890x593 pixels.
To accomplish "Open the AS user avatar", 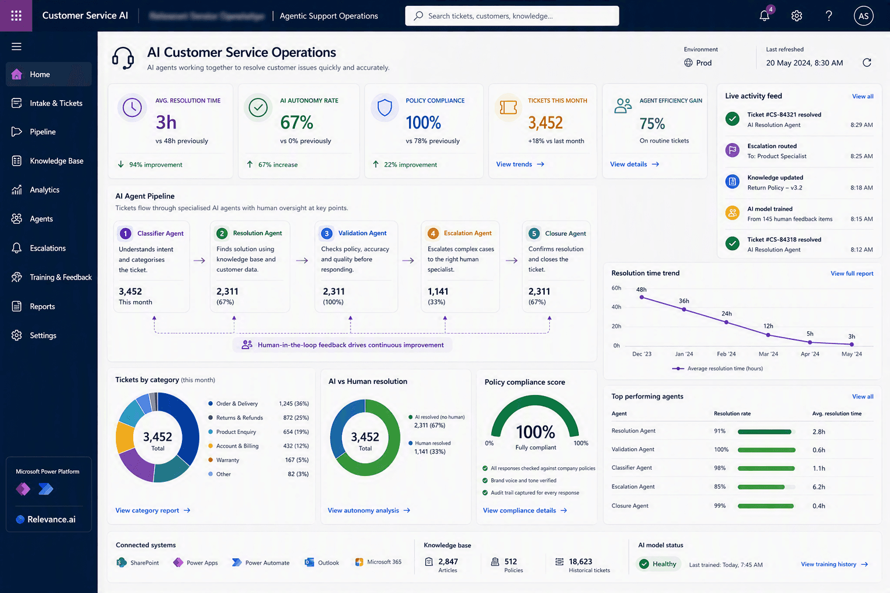I will (x=863, y=16).
